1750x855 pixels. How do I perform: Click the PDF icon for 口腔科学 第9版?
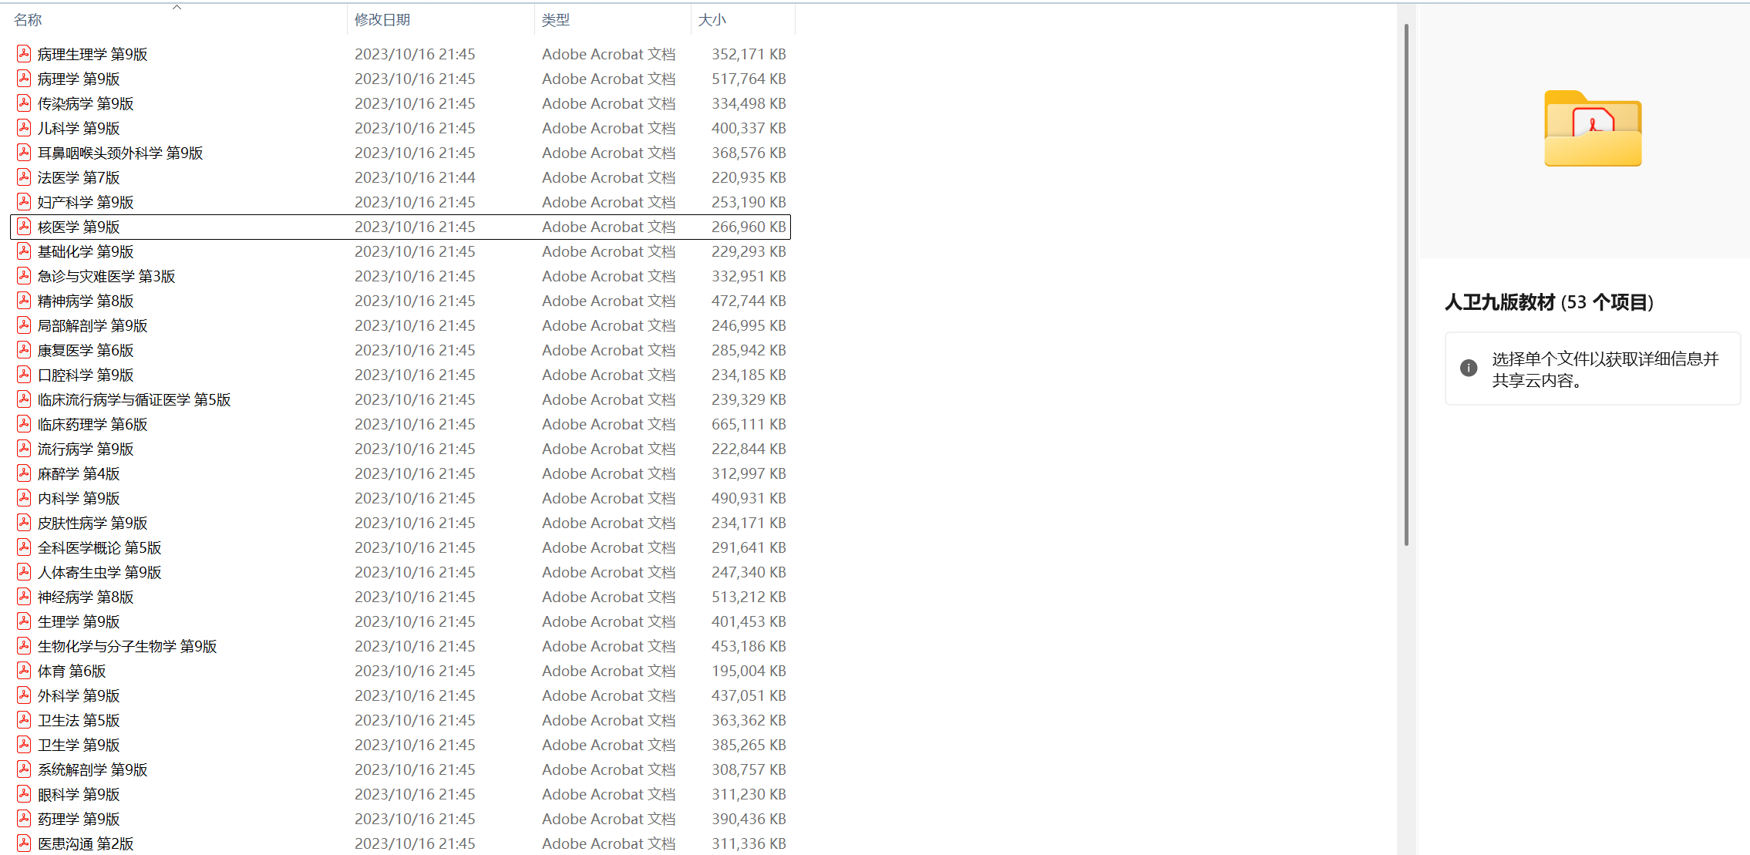click(x=24, y=375)
